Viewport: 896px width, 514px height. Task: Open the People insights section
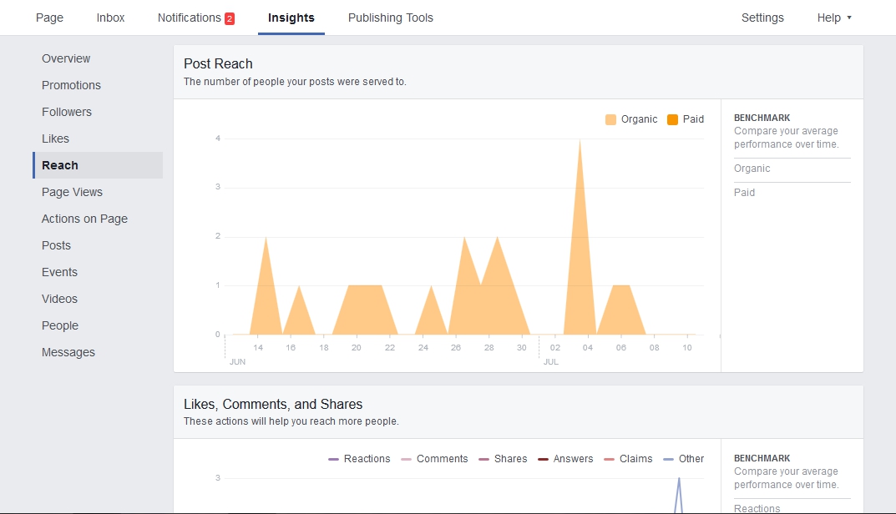60,325
